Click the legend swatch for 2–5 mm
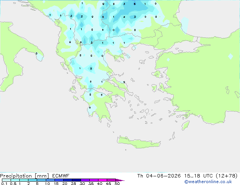 click(x=33, y=180)
